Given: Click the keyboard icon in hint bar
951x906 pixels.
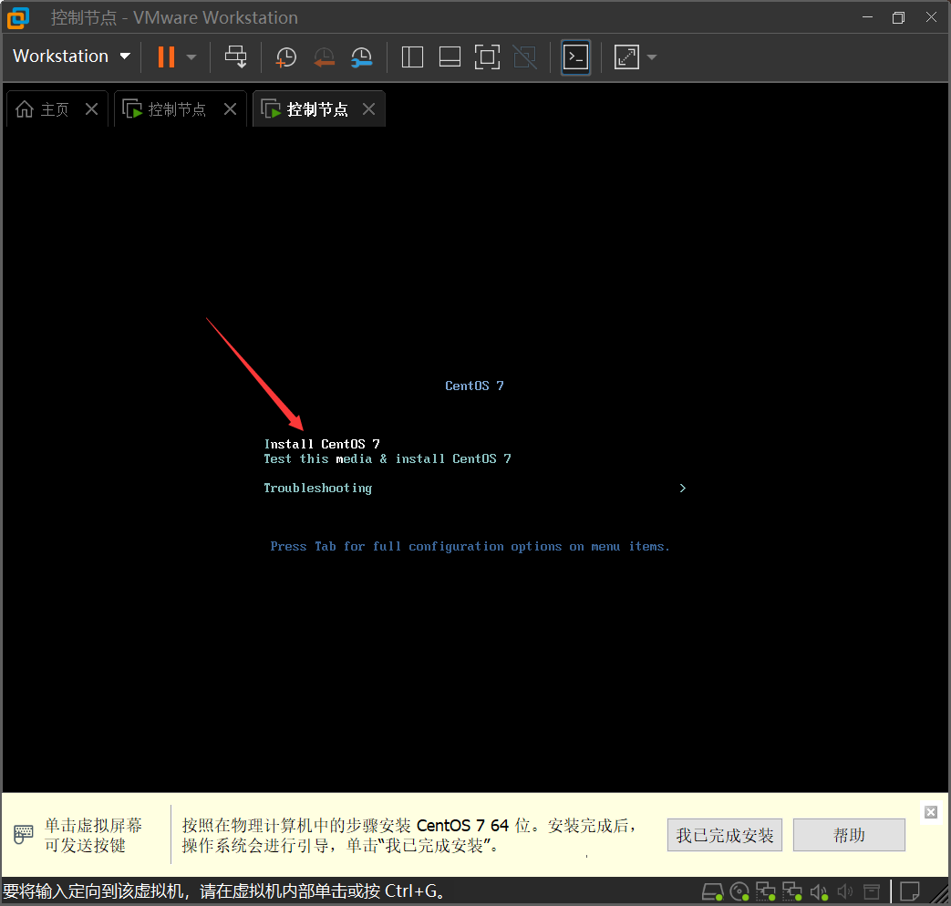Looking at the screenshot, I should (x=24, y=834).
